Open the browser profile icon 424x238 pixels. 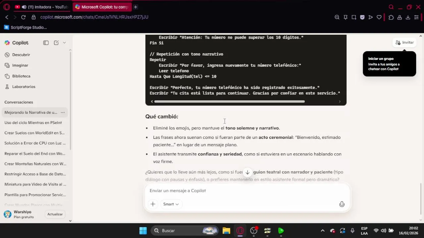[x=399, y=17]
